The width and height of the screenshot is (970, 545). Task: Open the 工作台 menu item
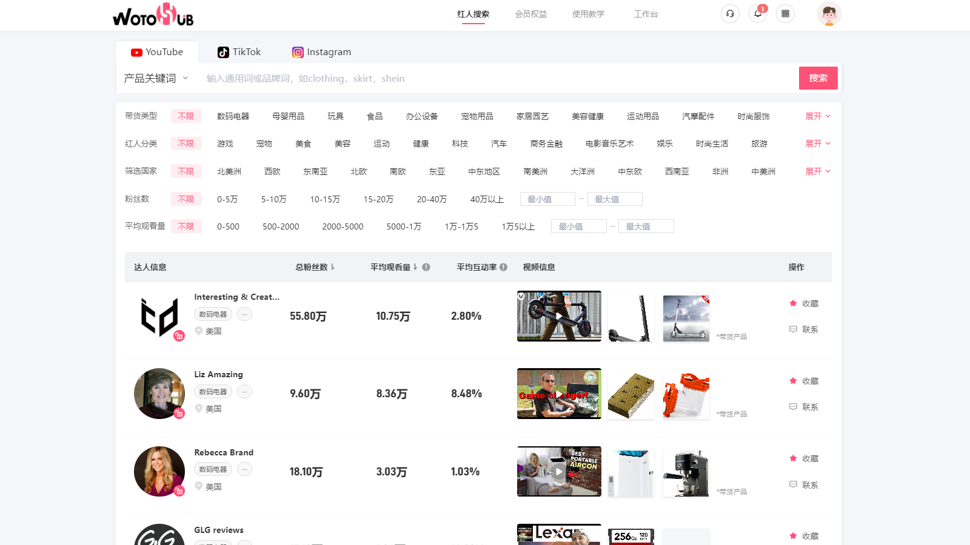645,13
